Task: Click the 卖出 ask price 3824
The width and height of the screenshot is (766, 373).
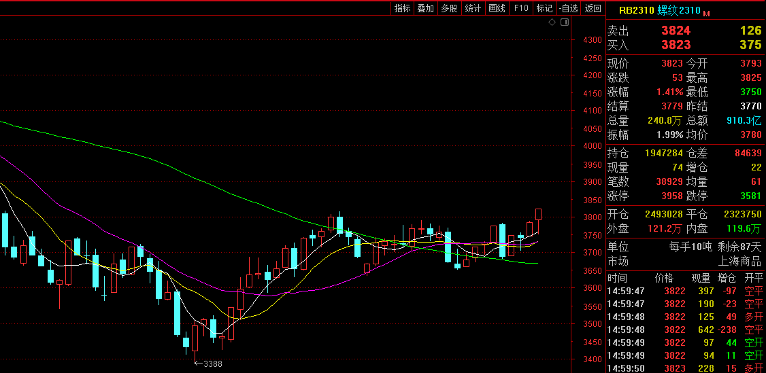Action: tap(676, 31)
